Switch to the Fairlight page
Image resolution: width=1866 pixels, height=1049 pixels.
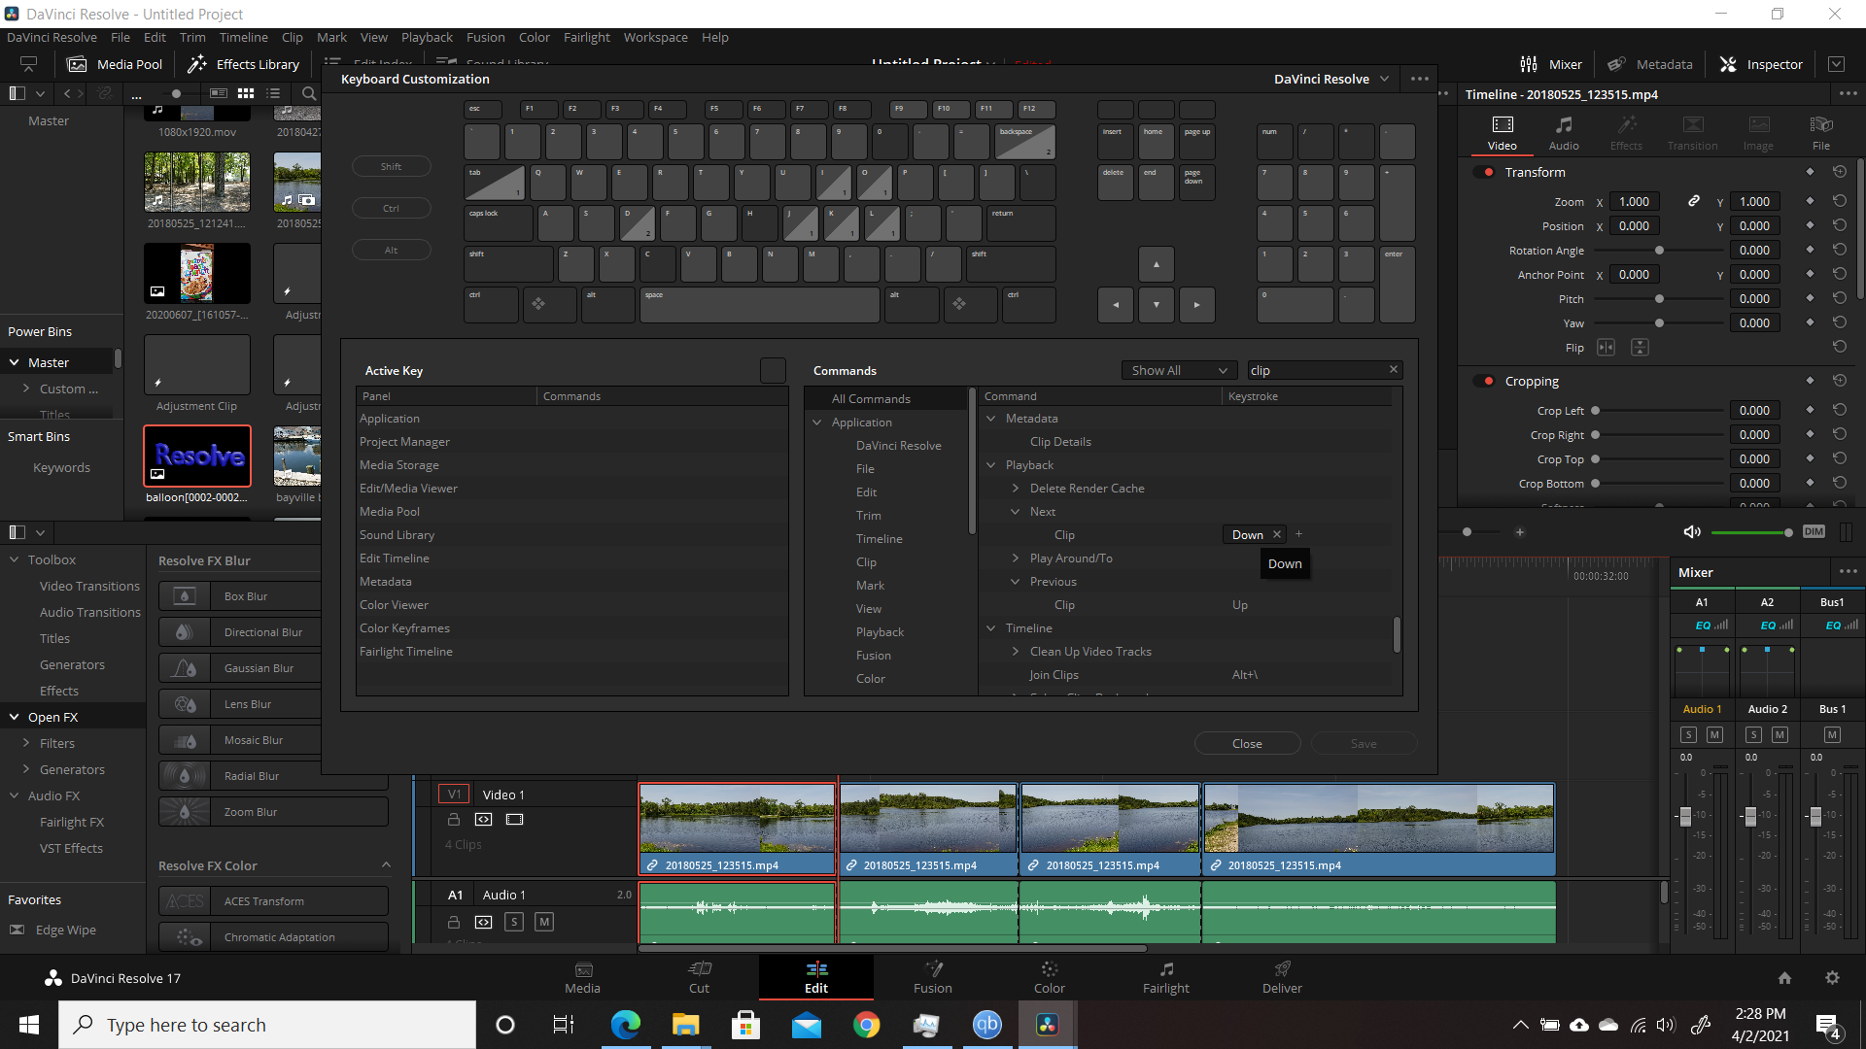[x=1165, y=977]
